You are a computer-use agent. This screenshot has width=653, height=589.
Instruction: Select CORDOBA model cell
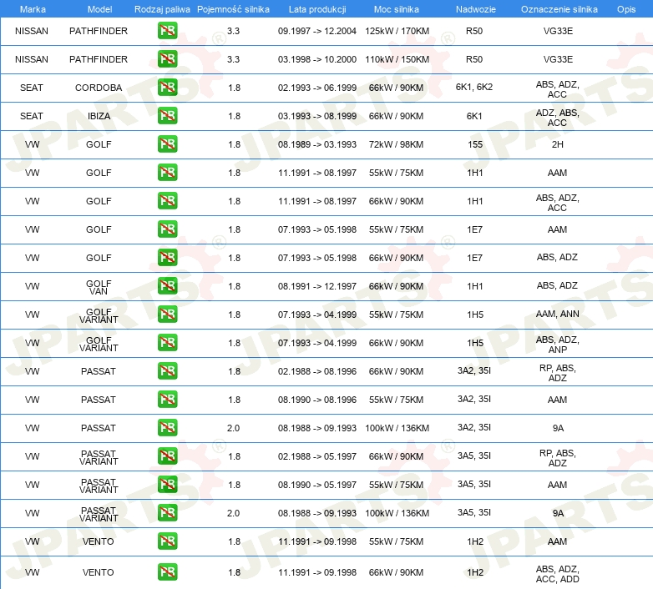coord(99,88)
